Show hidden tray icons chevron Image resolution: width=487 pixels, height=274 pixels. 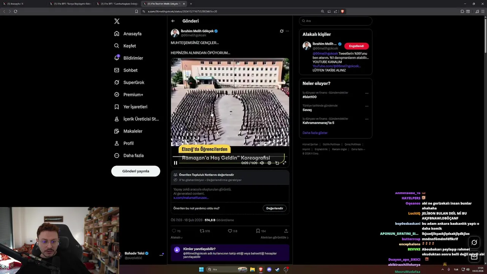[442, 269]
